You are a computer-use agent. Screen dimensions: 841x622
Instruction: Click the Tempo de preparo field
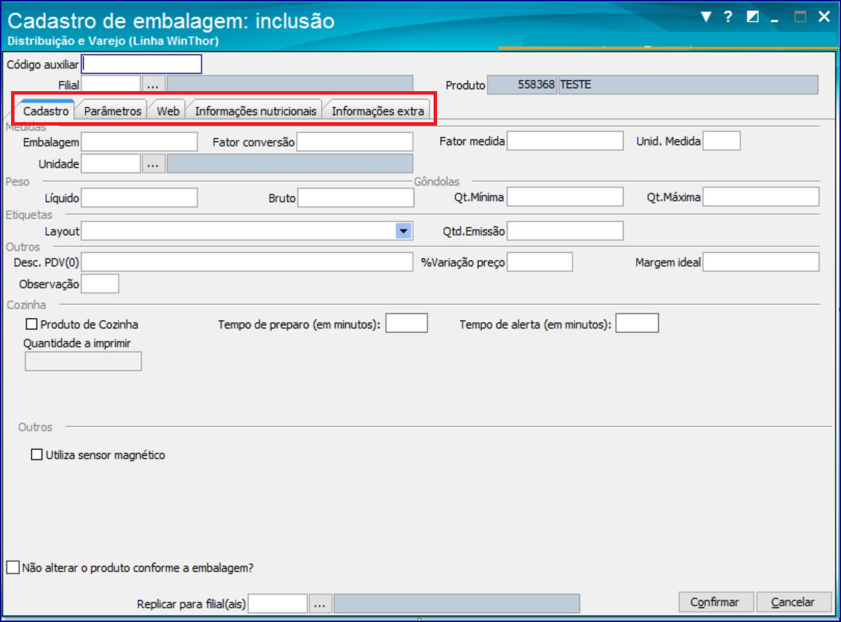tap(407, 323)
